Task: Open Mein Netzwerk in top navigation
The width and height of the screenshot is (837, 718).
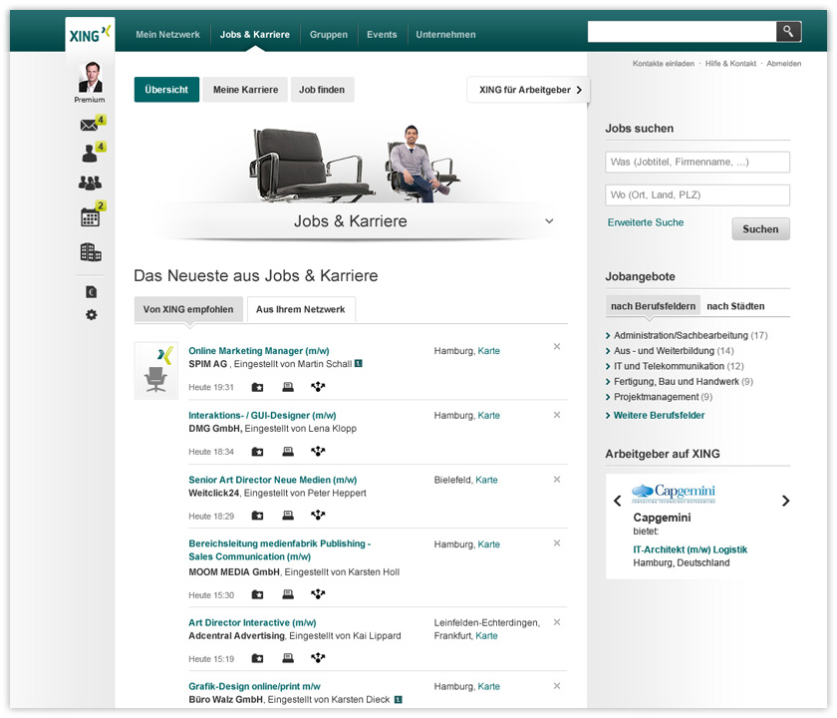Action: click(167, 34)
